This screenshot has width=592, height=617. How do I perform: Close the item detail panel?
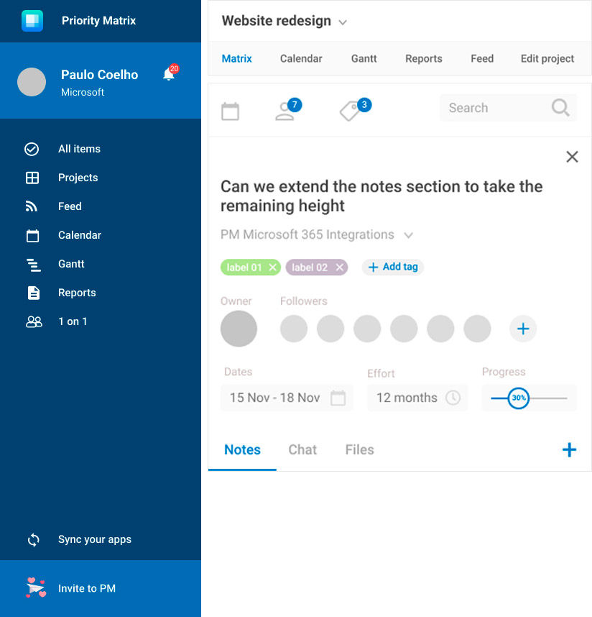tap(572, 157)
